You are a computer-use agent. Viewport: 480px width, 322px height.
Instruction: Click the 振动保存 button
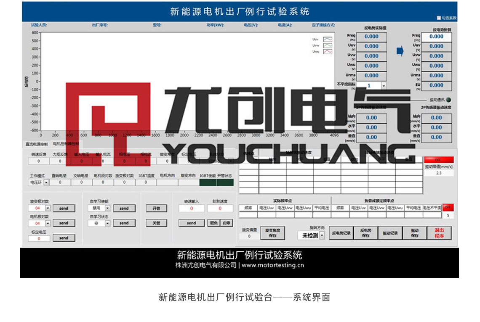tap(414, 233)
